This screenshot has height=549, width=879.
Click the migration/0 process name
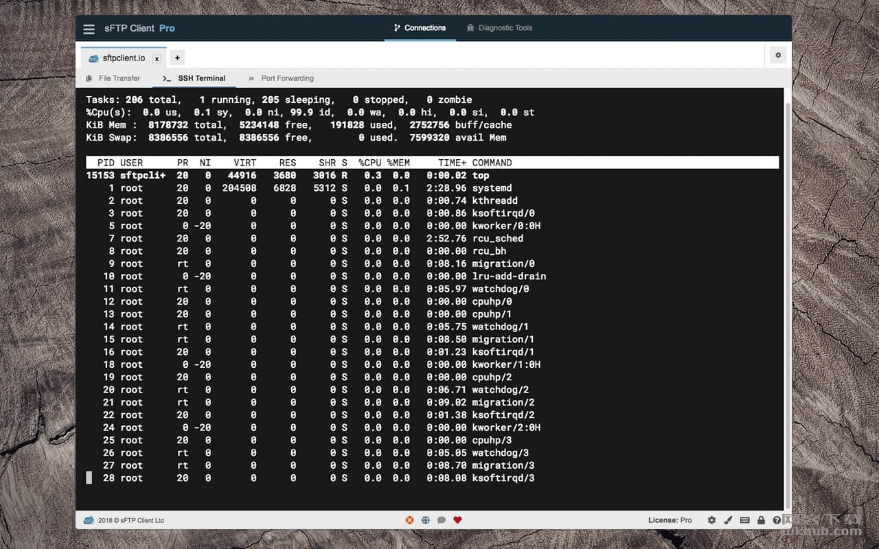pos(503,264)
